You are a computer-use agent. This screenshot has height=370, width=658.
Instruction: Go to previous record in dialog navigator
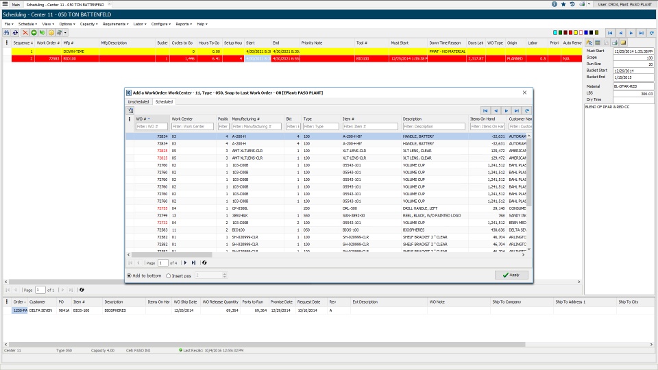tap(496, 111)
